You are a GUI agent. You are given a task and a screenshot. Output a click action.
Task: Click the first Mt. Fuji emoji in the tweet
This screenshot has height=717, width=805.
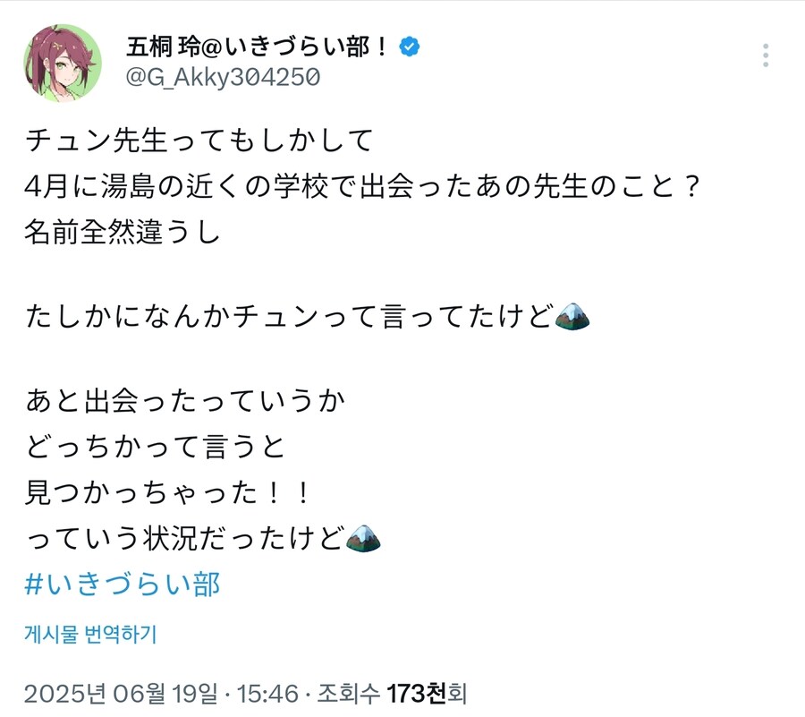point(572,316)
